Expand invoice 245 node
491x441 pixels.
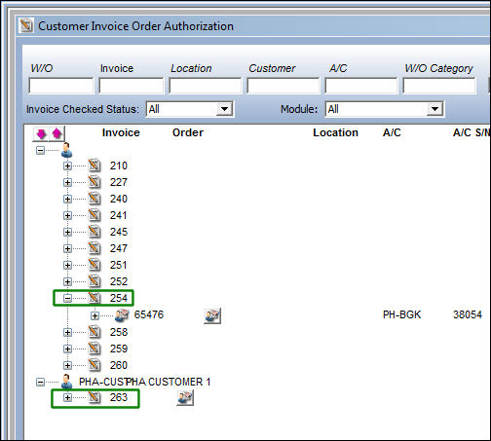click(x=67, y=232)
